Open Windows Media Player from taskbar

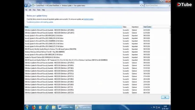[x=40, y=107]
